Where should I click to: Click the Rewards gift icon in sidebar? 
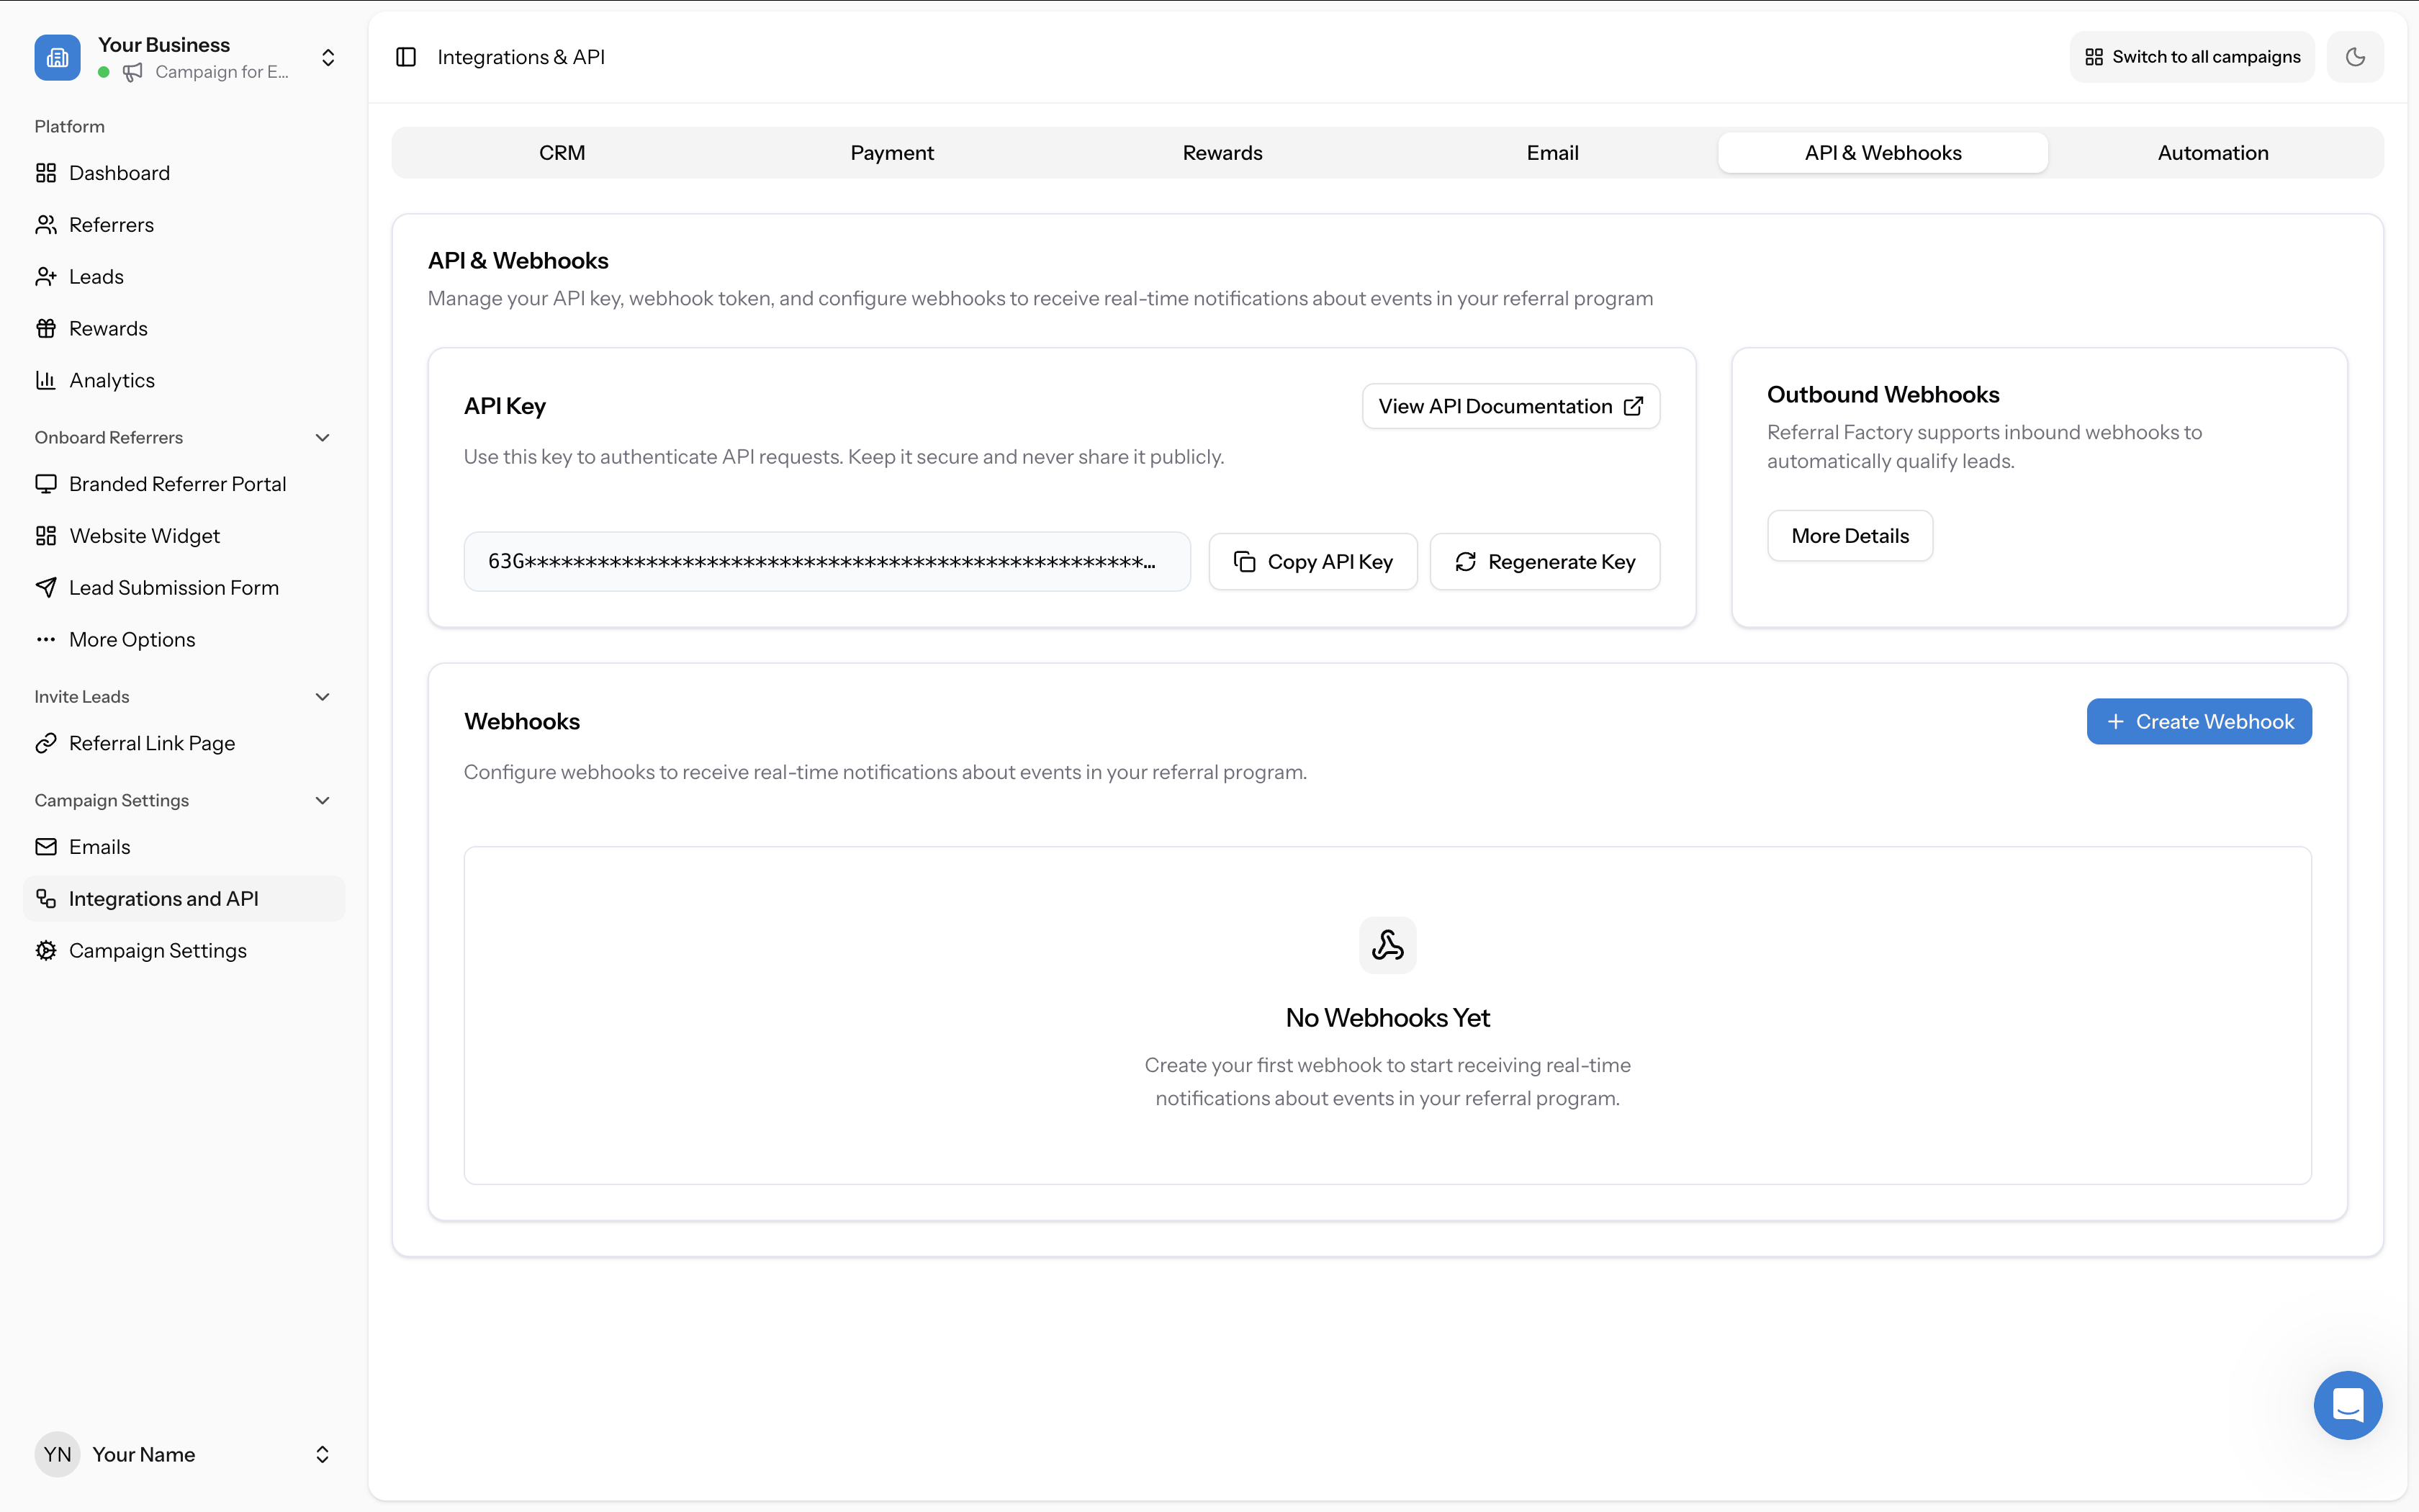click(x=46, y=327)
